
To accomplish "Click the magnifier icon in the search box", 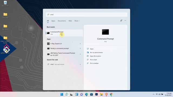I will (48, 15).
